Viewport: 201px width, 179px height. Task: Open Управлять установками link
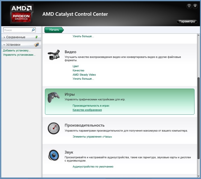pyautogui.click(x=19, y=55)
